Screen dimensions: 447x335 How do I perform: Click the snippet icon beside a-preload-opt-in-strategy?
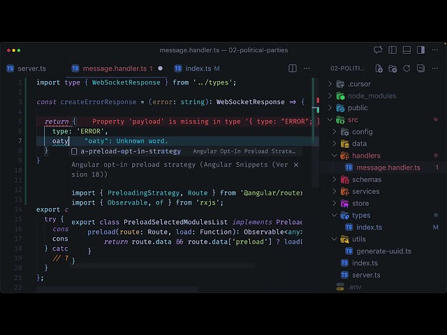74,151
